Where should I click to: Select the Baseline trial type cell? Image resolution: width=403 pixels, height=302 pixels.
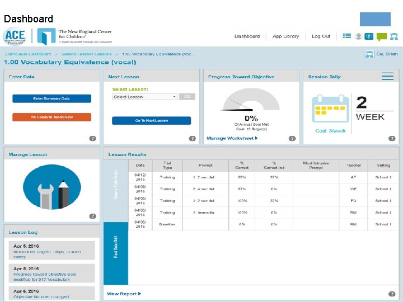(x=167, y=224)
